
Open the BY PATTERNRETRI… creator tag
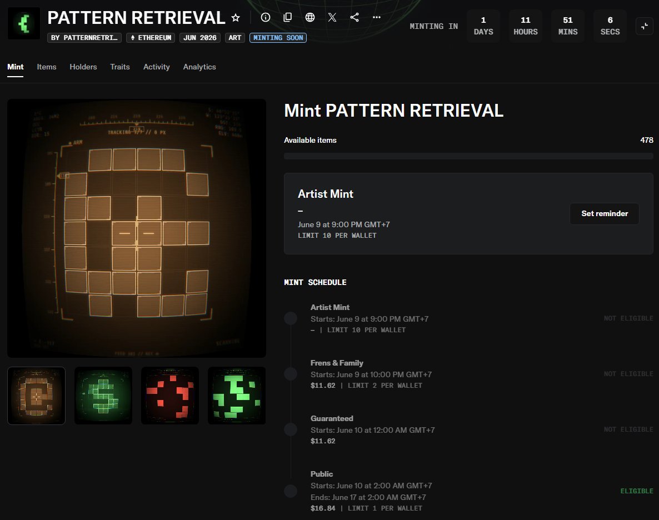[x=84, y=38]
